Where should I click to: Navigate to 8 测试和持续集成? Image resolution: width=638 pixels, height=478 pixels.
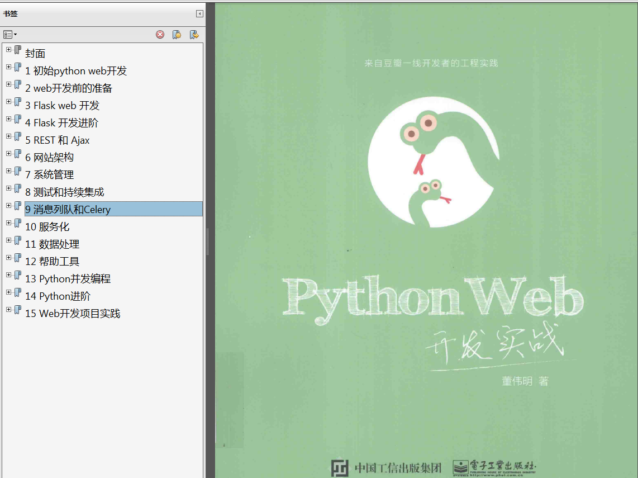(65, 192)
